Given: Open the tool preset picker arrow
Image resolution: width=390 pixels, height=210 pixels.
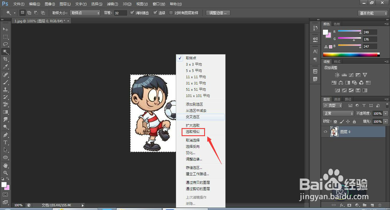Looking at the screenshot, I should [15, 13].
